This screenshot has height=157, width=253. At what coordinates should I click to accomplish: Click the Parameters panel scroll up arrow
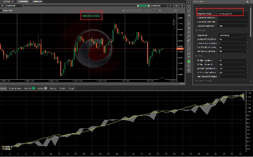250,6
